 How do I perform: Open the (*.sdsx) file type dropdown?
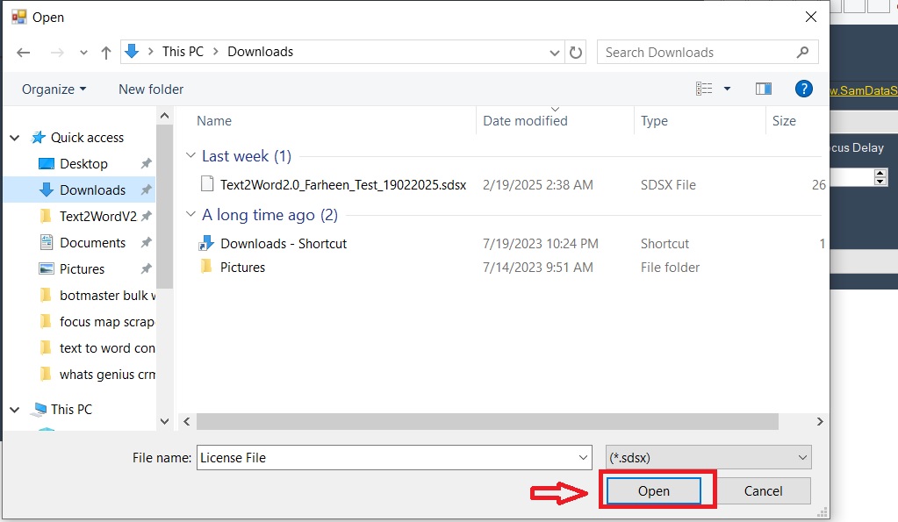coord(708,458)
